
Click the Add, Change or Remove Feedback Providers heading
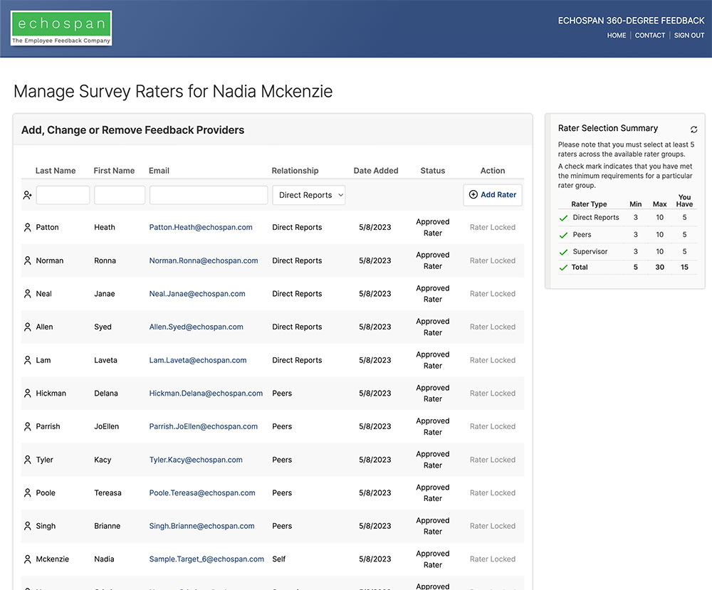tap(132, 130)
